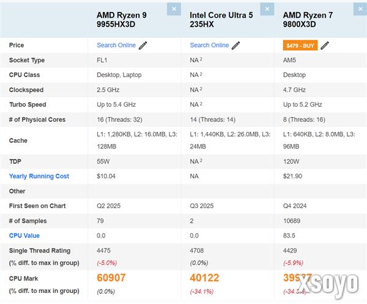Click Up to 5.4 GHz turbo value
367x304 pixels.
tap(116, 104)
